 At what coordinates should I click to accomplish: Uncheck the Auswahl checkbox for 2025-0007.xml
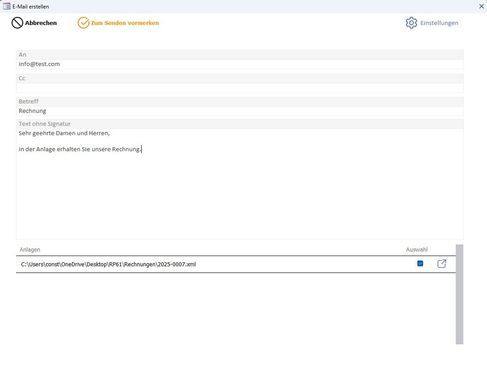pos(420,264)
